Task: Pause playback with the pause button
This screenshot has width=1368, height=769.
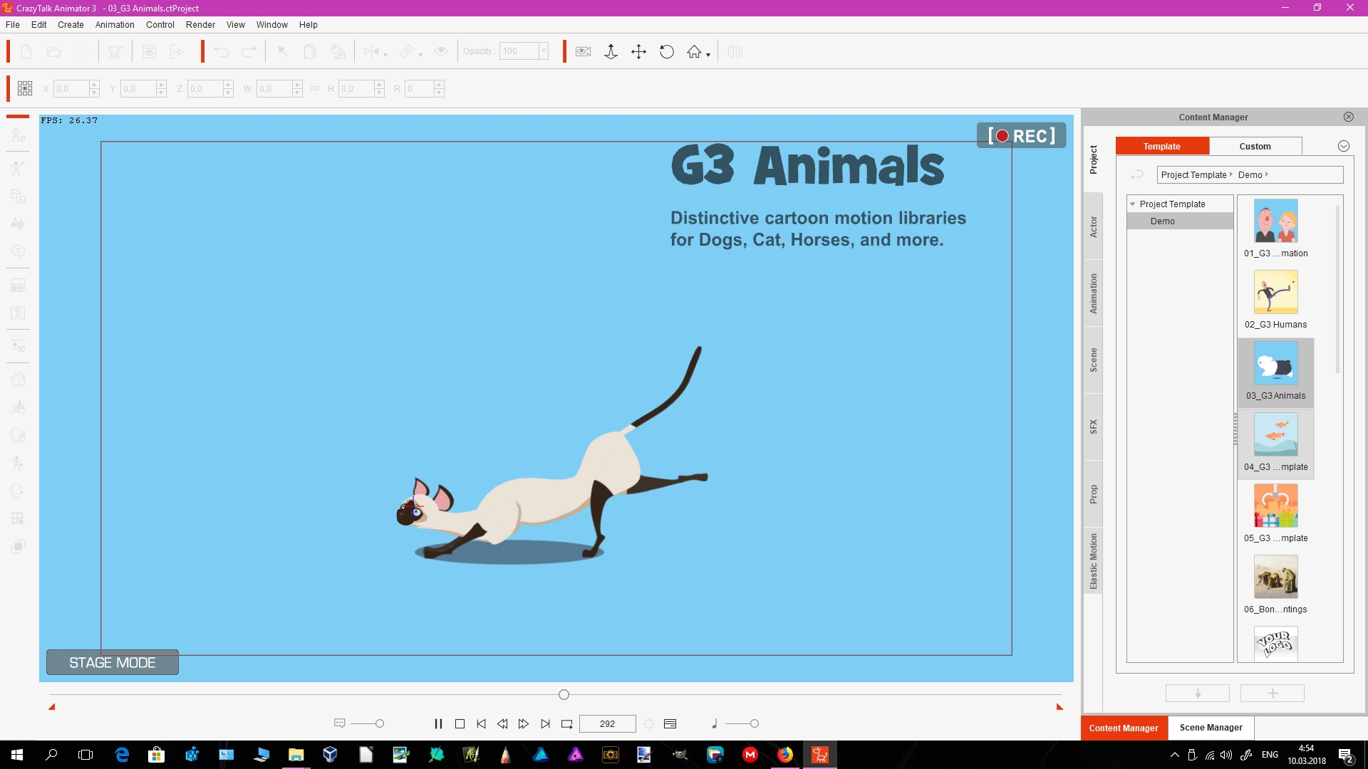Action: [x=438, y=723]
